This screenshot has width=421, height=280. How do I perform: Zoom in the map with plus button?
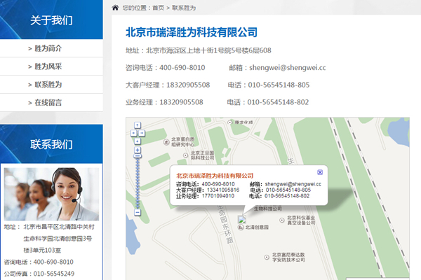[x=138, y=150]
